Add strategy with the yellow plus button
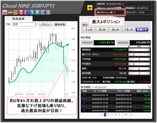 coord(90,8)
